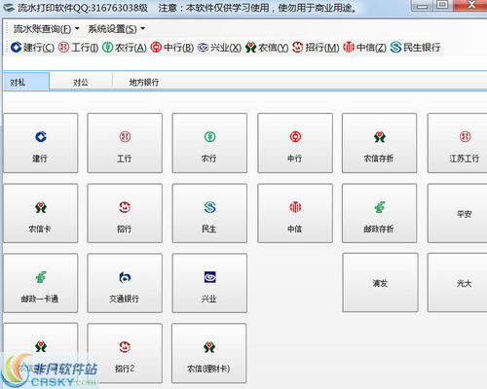The width and height of the screenshot is (487, 389).
Task: Select the 农行 bank tile
Action: coord(209,143)
